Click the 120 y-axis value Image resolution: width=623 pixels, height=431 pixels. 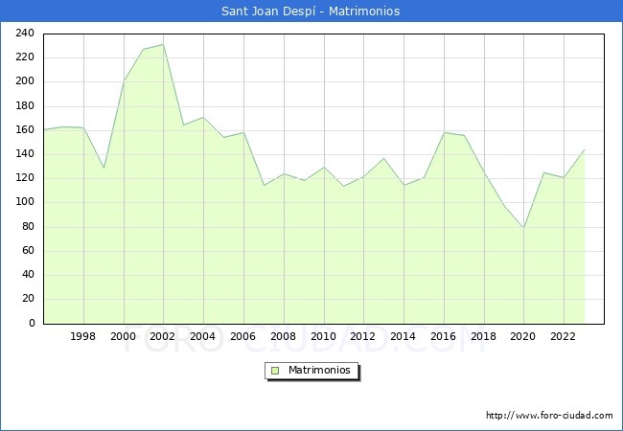(x=25, y=178)
